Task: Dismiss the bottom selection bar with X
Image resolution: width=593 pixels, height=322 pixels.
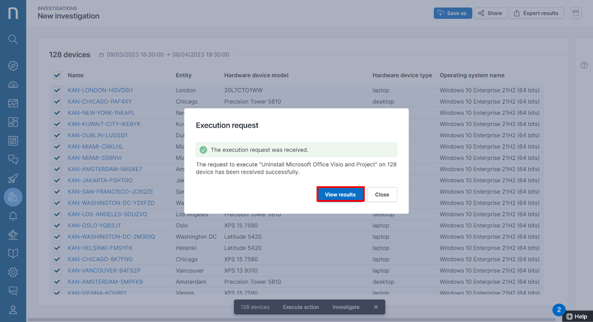Action: 376,307
